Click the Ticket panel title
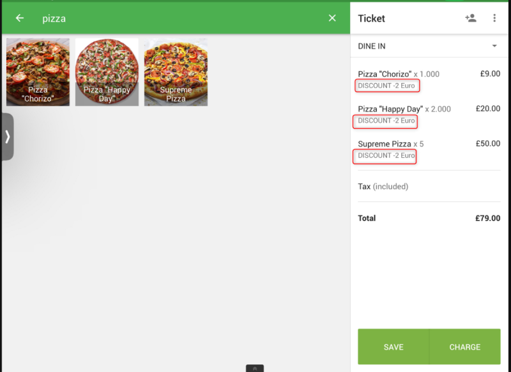The height and width of the screenshot is (372, 511). pos(371,19)
